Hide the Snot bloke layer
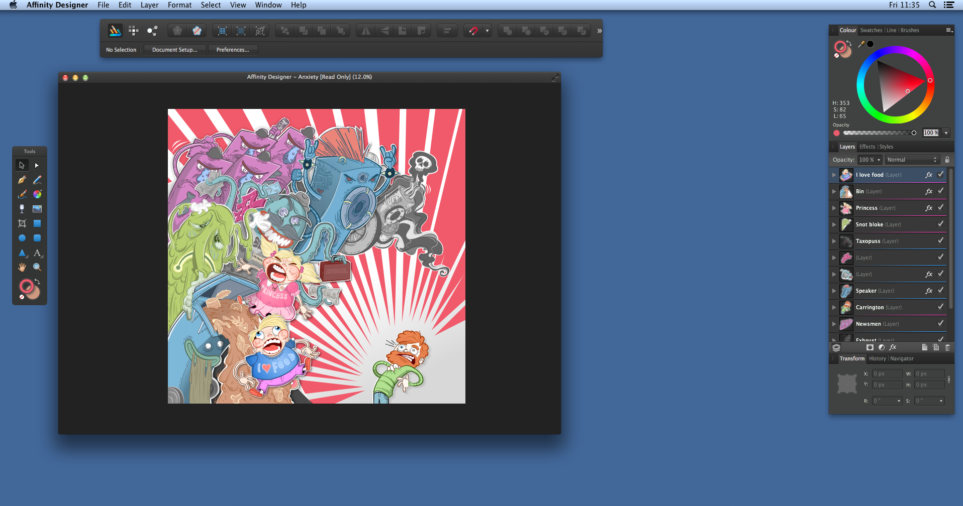The width and height of the screenshot is (963, 506). click(x=940, y=224)
